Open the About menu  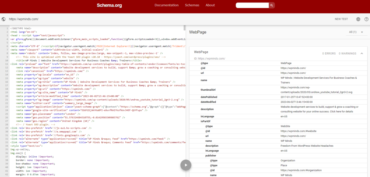210,5
